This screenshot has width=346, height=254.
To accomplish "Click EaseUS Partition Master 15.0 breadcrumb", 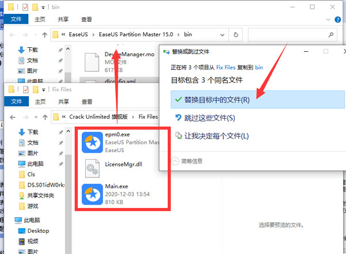I will [x=136, y=35].
